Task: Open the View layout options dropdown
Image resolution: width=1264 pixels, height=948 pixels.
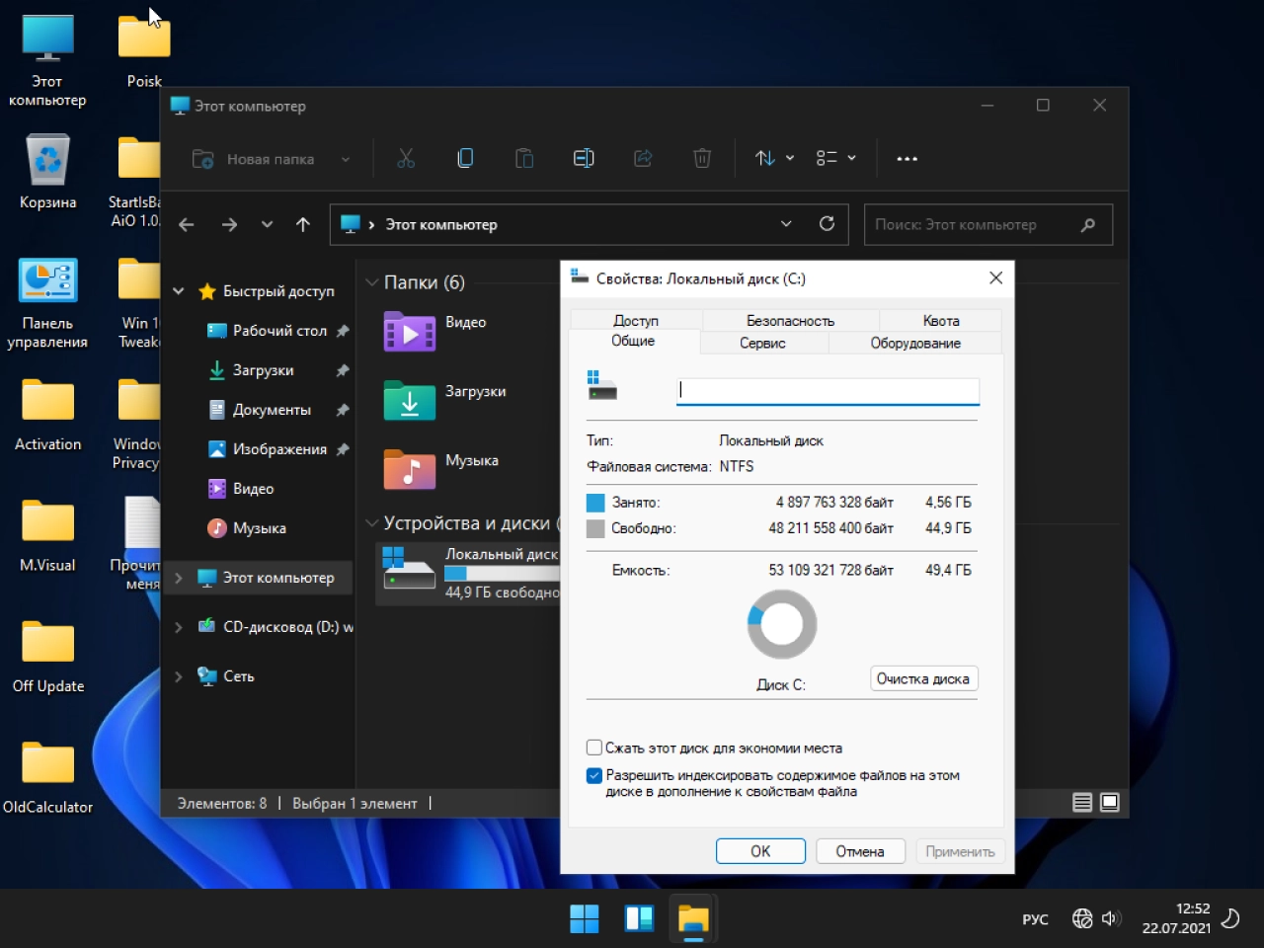Action: 835,158
